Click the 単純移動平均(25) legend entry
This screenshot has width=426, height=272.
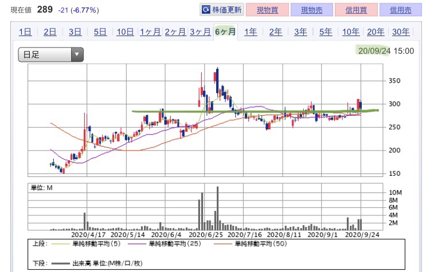[x=165, y=244]
